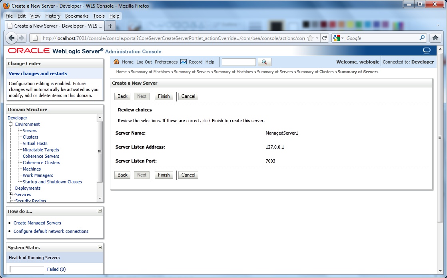Click the Finish button
447x278 pixels.
(x=164, y=96)
